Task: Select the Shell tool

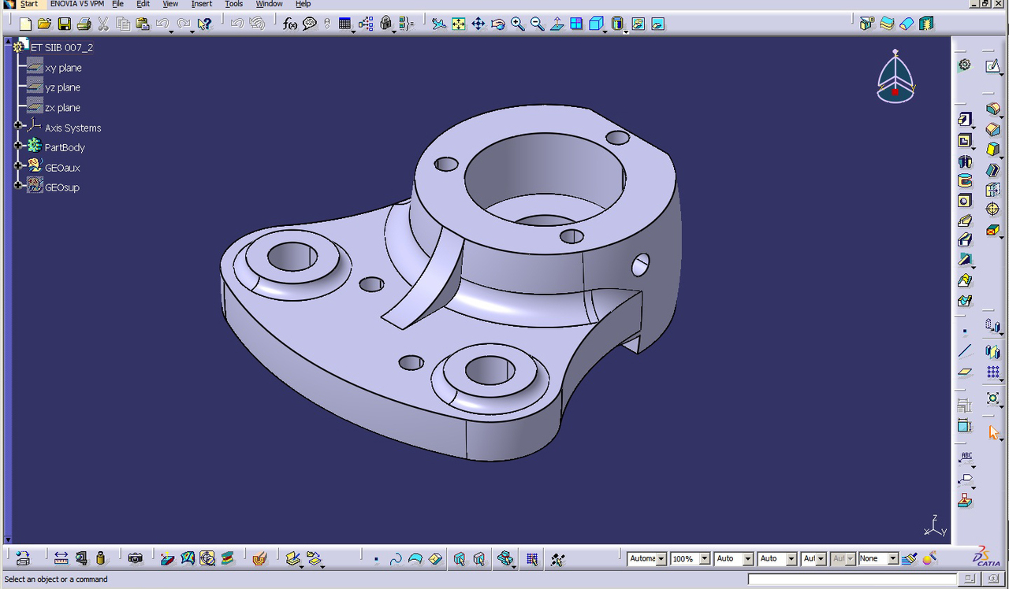Action: (992, 169)
